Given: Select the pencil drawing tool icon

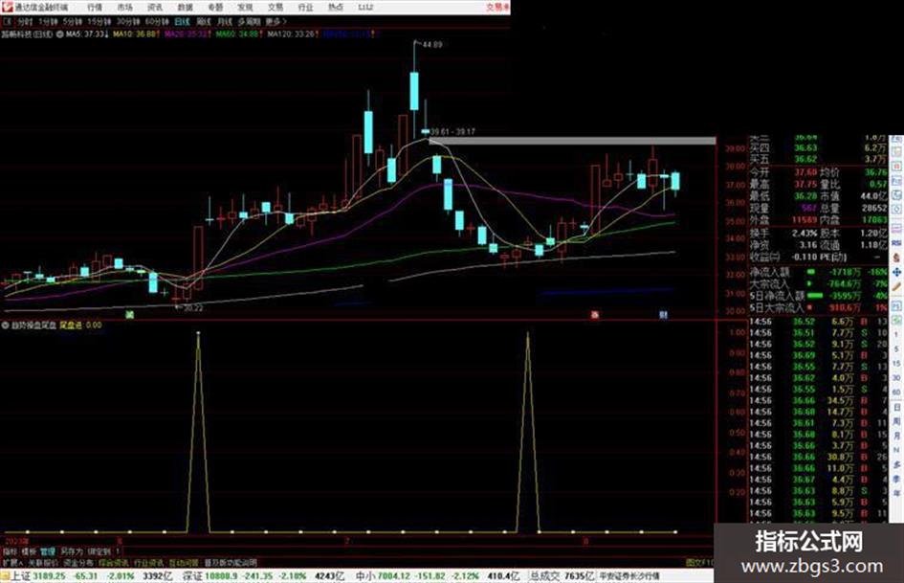Looking at the screenshot, I should [896, 287].
